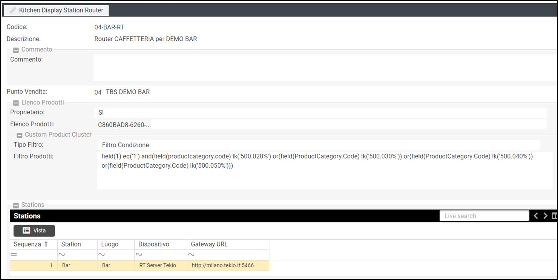Click the pencil edit icon in tab
Image resolution: width=558 pixels, height=280 pixels.
point(13,11)
